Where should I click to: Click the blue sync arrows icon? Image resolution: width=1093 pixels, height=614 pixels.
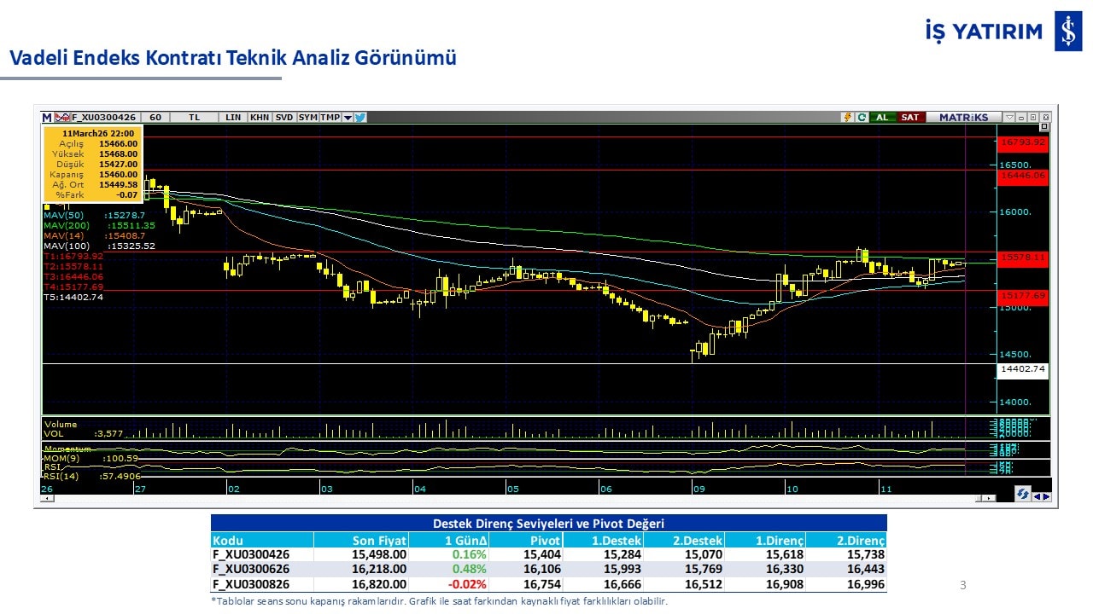(x=1022, y=494)
